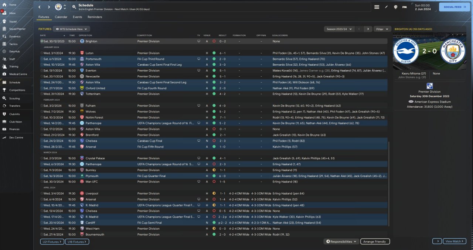Open Transfers in the sidebar
Image resolution: width=473 pixels, height=250 pixels.
pos(15,106)
